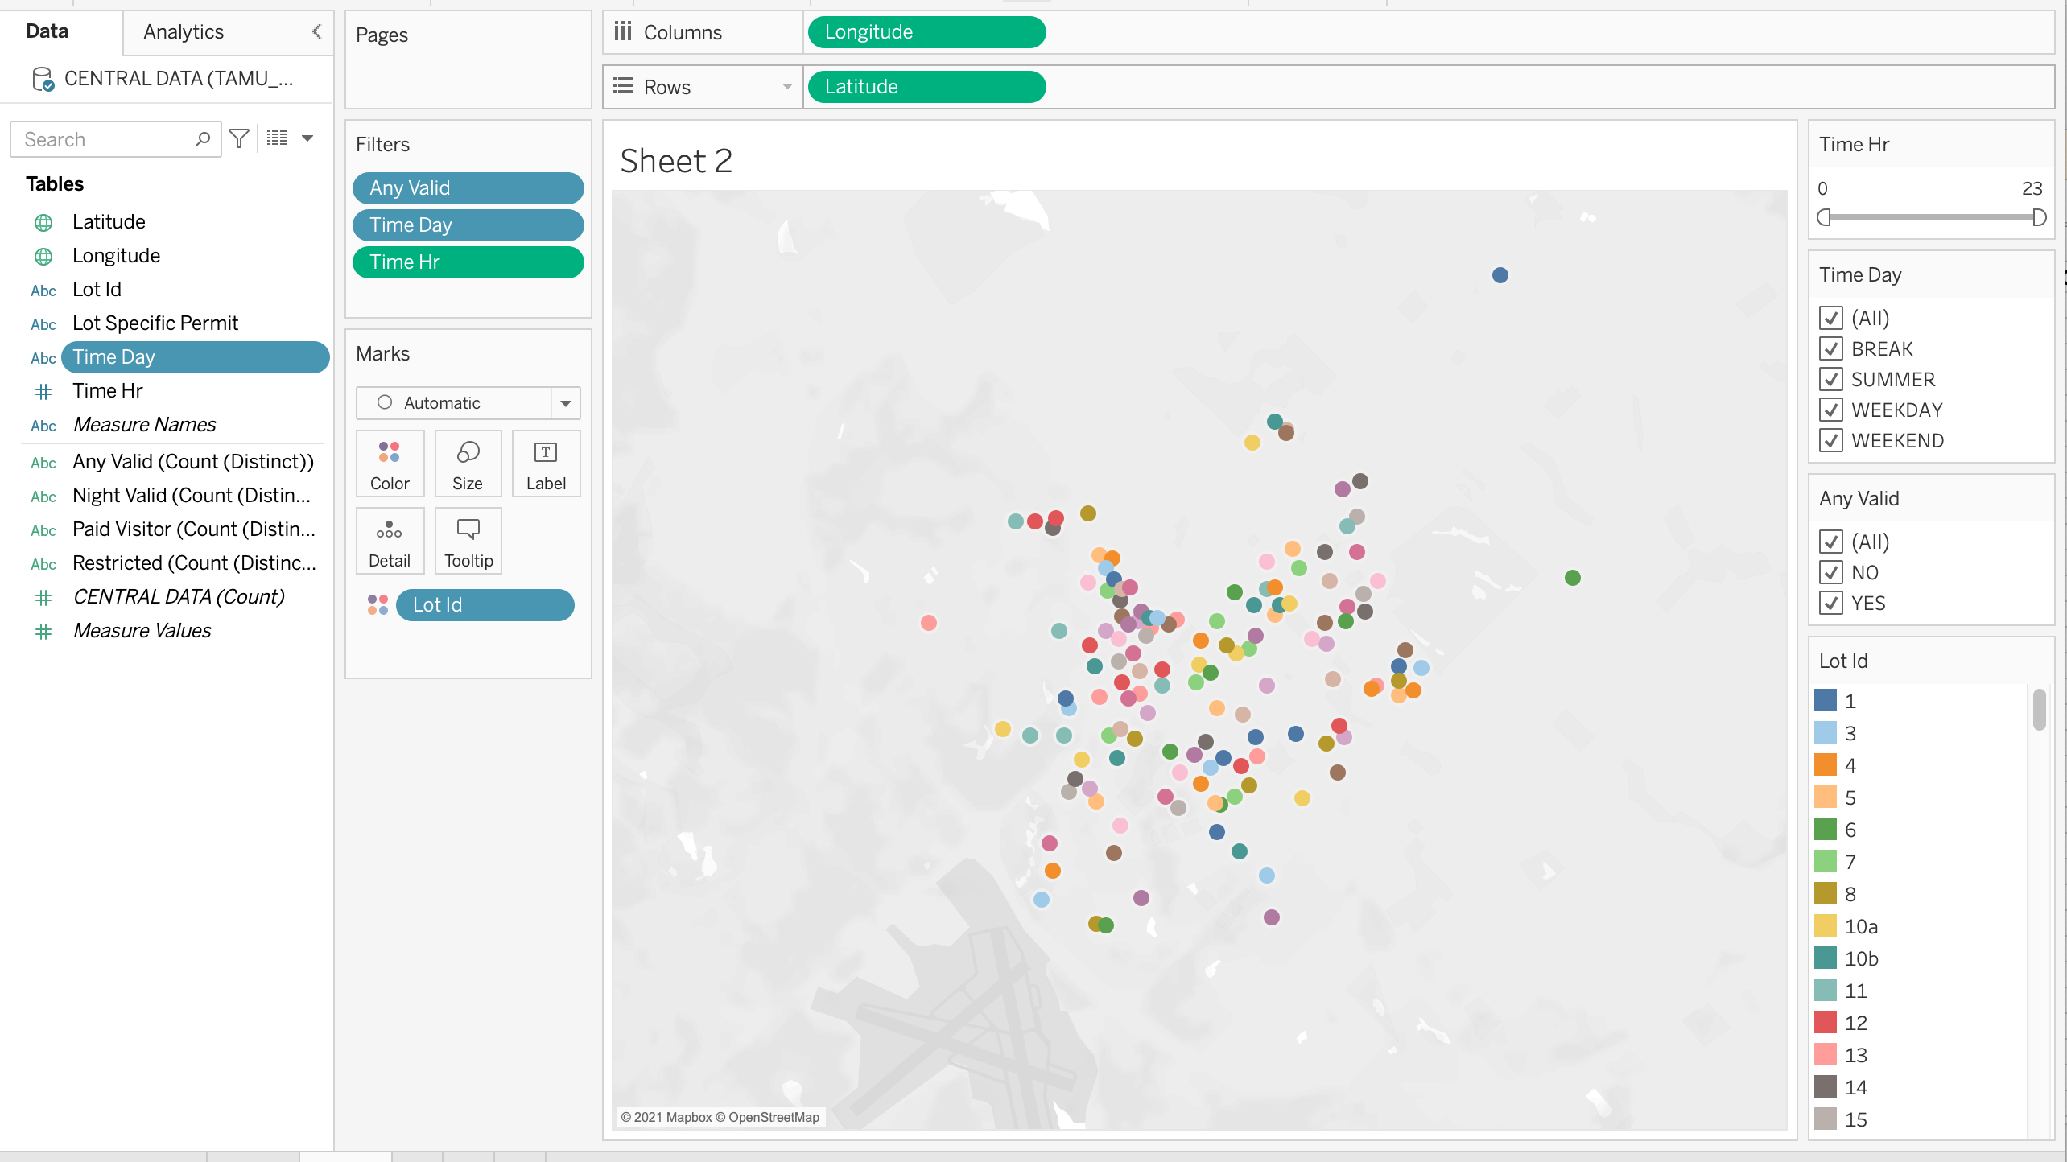Open the Detail marks card
Screen dimensions: 2067x1162
tap(390, 541)
